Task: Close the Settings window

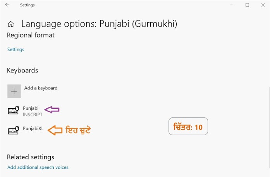Action: [x=263, y=5]
